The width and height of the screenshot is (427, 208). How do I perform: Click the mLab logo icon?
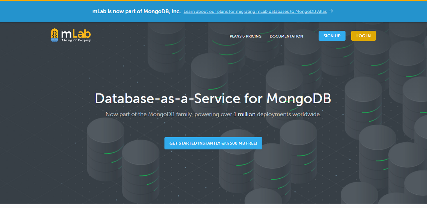55,35
